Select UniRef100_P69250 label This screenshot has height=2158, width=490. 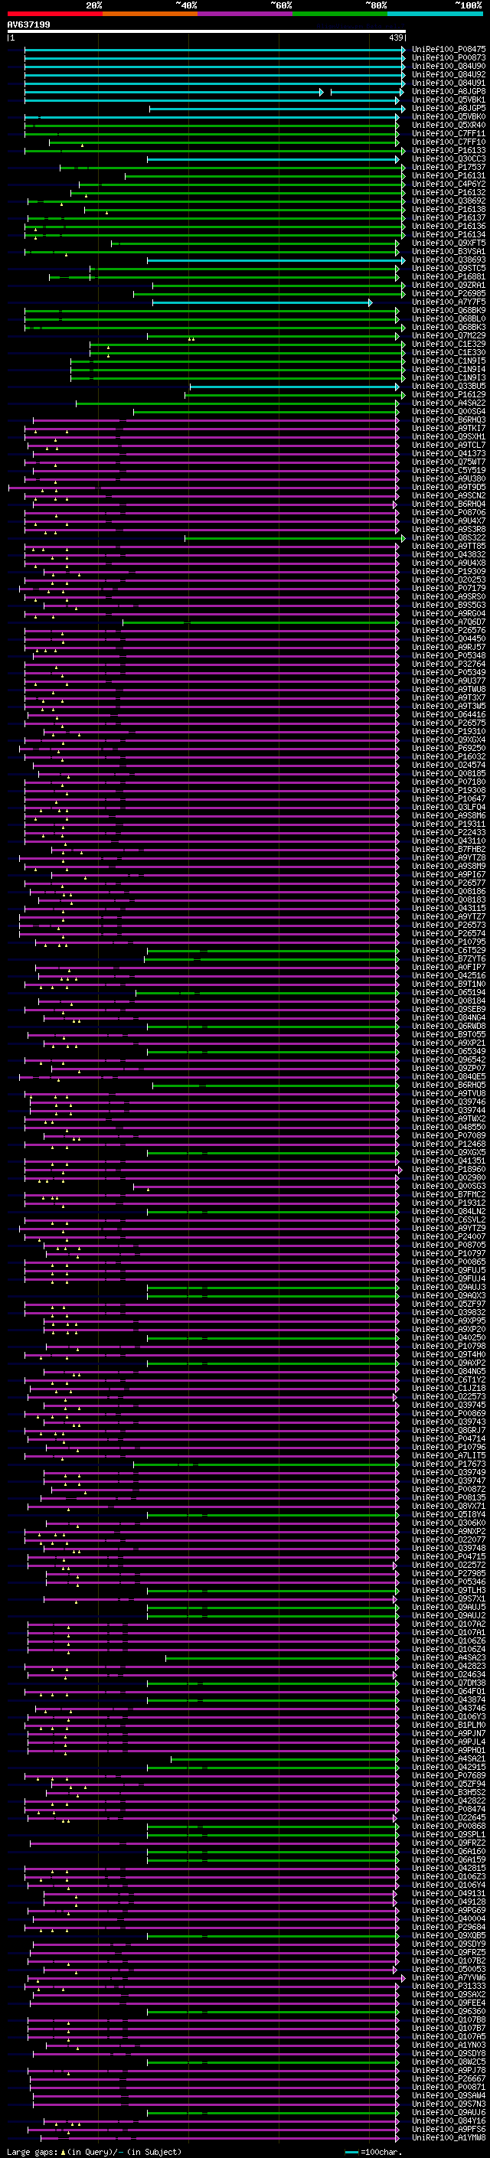(x=449, y=749)
